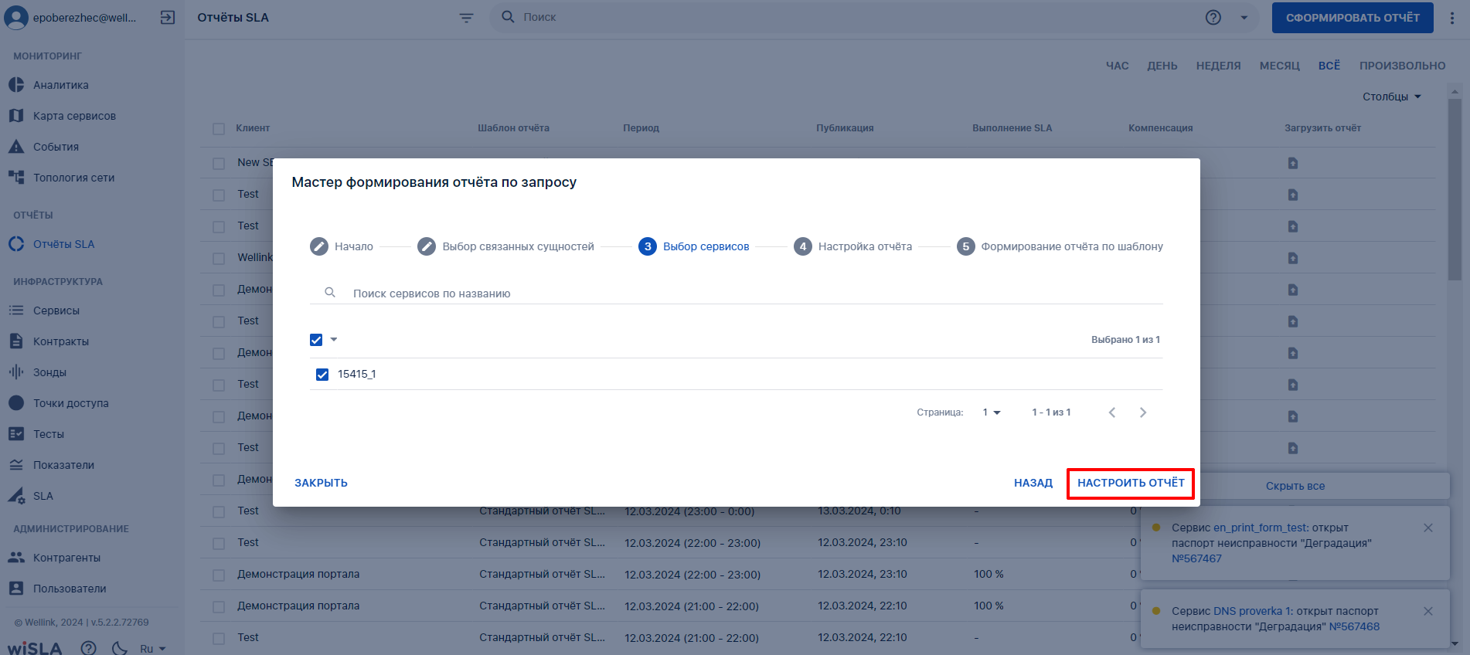Screen dimensions: 1470x655
Task: Expand the Столбцы columns dropdown
Action: click(1392, 97)
